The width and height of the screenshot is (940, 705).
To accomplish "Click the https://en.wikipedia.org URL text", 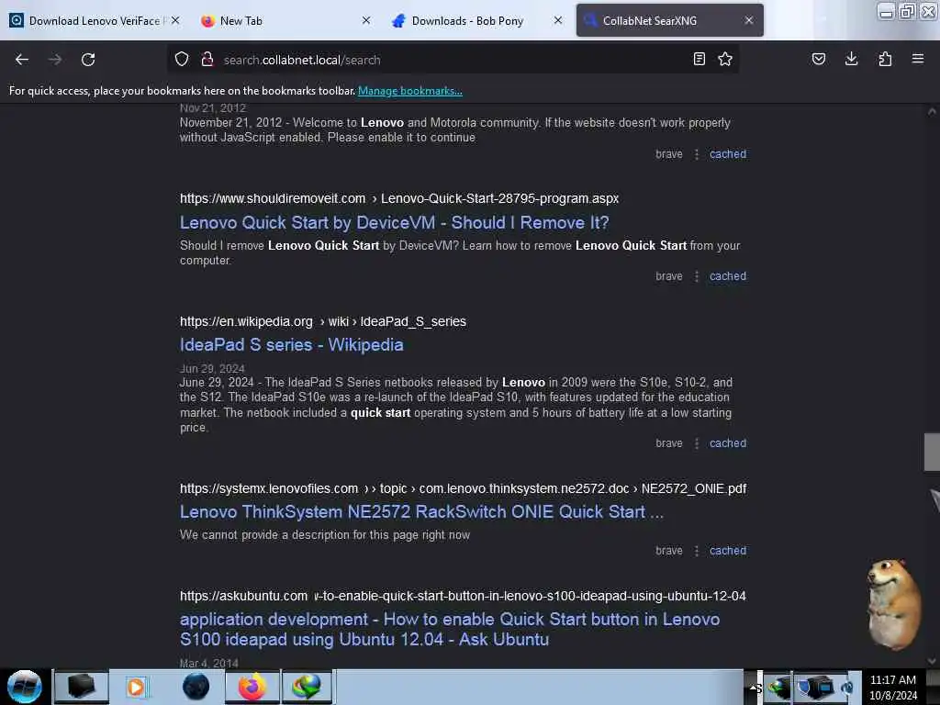I will click(246, 321).
